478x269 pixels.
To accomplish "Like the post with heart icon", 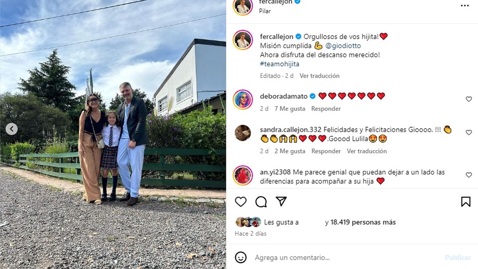I will click(x=241, y=202).
